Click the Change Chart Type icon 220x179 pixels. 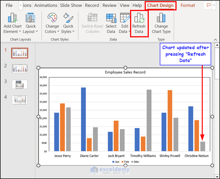click(161, 18)
